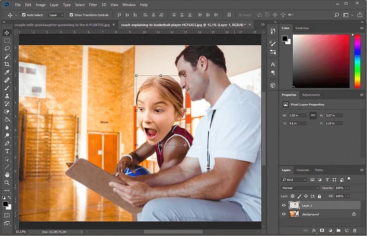The height and width of the screenshot is (236, 367).
Task: Switch to the Channels tab
Action: coord(302,170)
